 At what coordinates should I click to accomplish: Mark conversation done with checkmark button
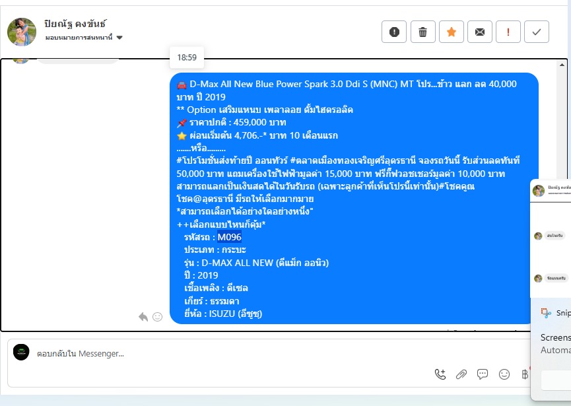click(x=537, y=32)
